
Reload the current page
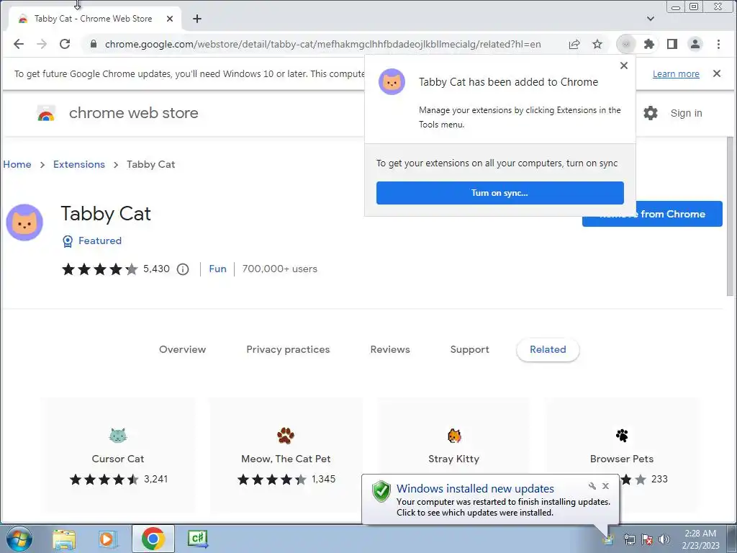(x=65, y=44)
